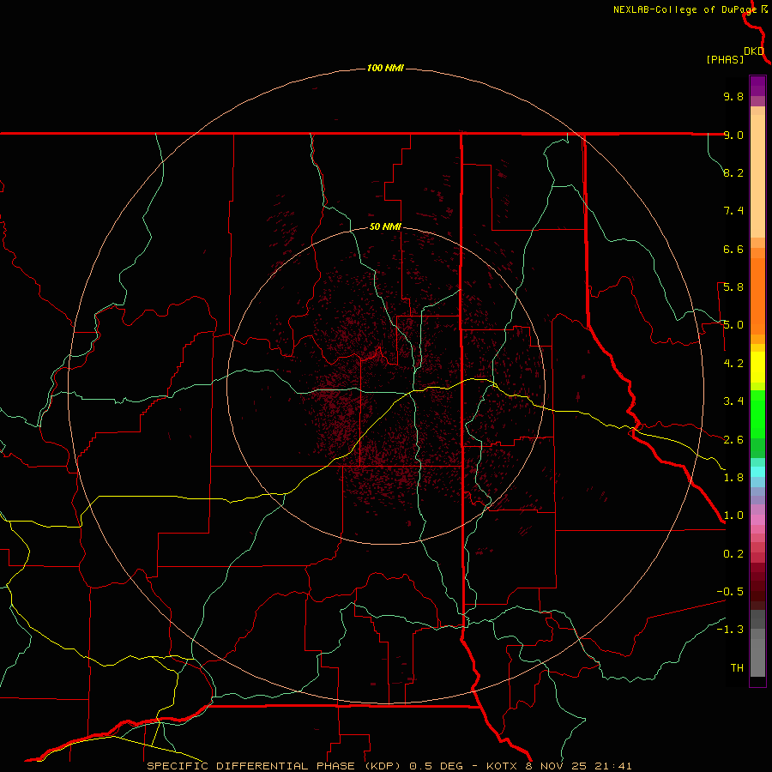Click the KOTX station identifier in caption
This screenshot has width=772, height=772.
502,766
